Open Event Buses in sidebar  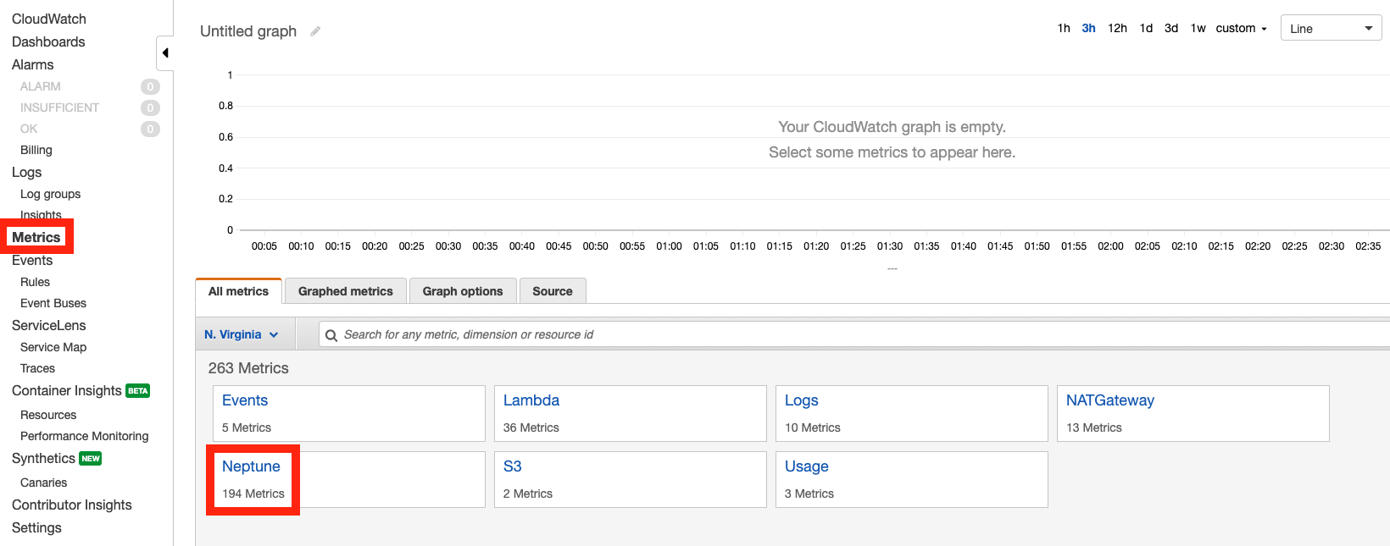(x=53, y=303)
